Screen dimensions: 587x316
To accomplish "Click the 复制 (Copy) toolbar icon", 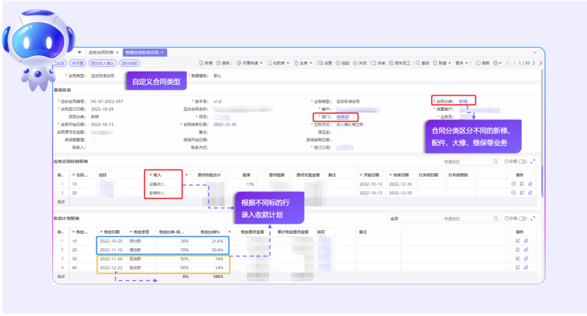I will pyautogui.click(x=223, y=63).
